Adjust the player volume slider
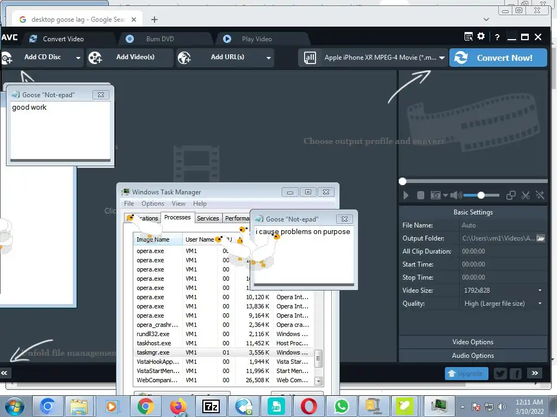Screen dimensions: 557x417 (481, 195)
